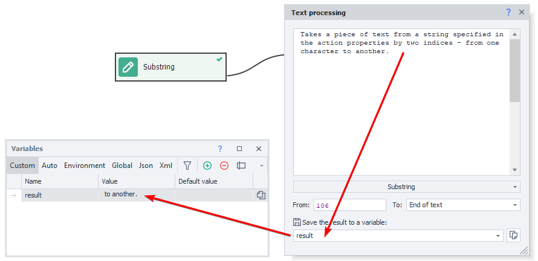Viewport: 538px width, 261px height.
Task: Click the filter funnel icon in Variables
Action: pyautogui.click(x=187, y=166)
